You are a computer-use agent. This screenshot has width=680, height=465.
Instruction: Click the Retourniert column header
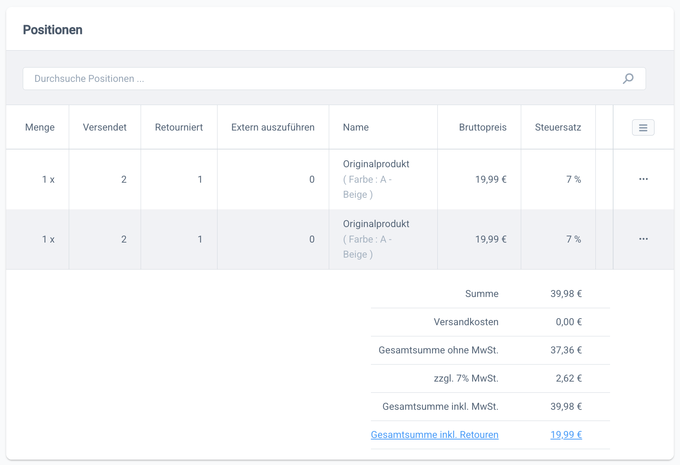(x=179, y=127)
